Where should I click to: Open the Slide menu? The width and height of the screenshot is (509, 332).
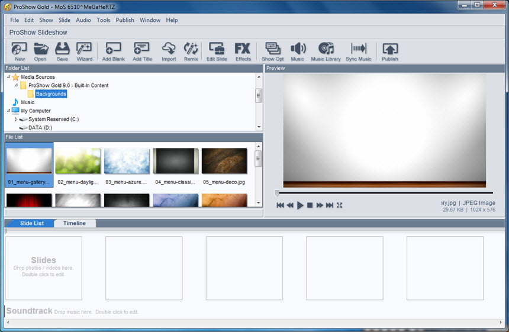65,20
